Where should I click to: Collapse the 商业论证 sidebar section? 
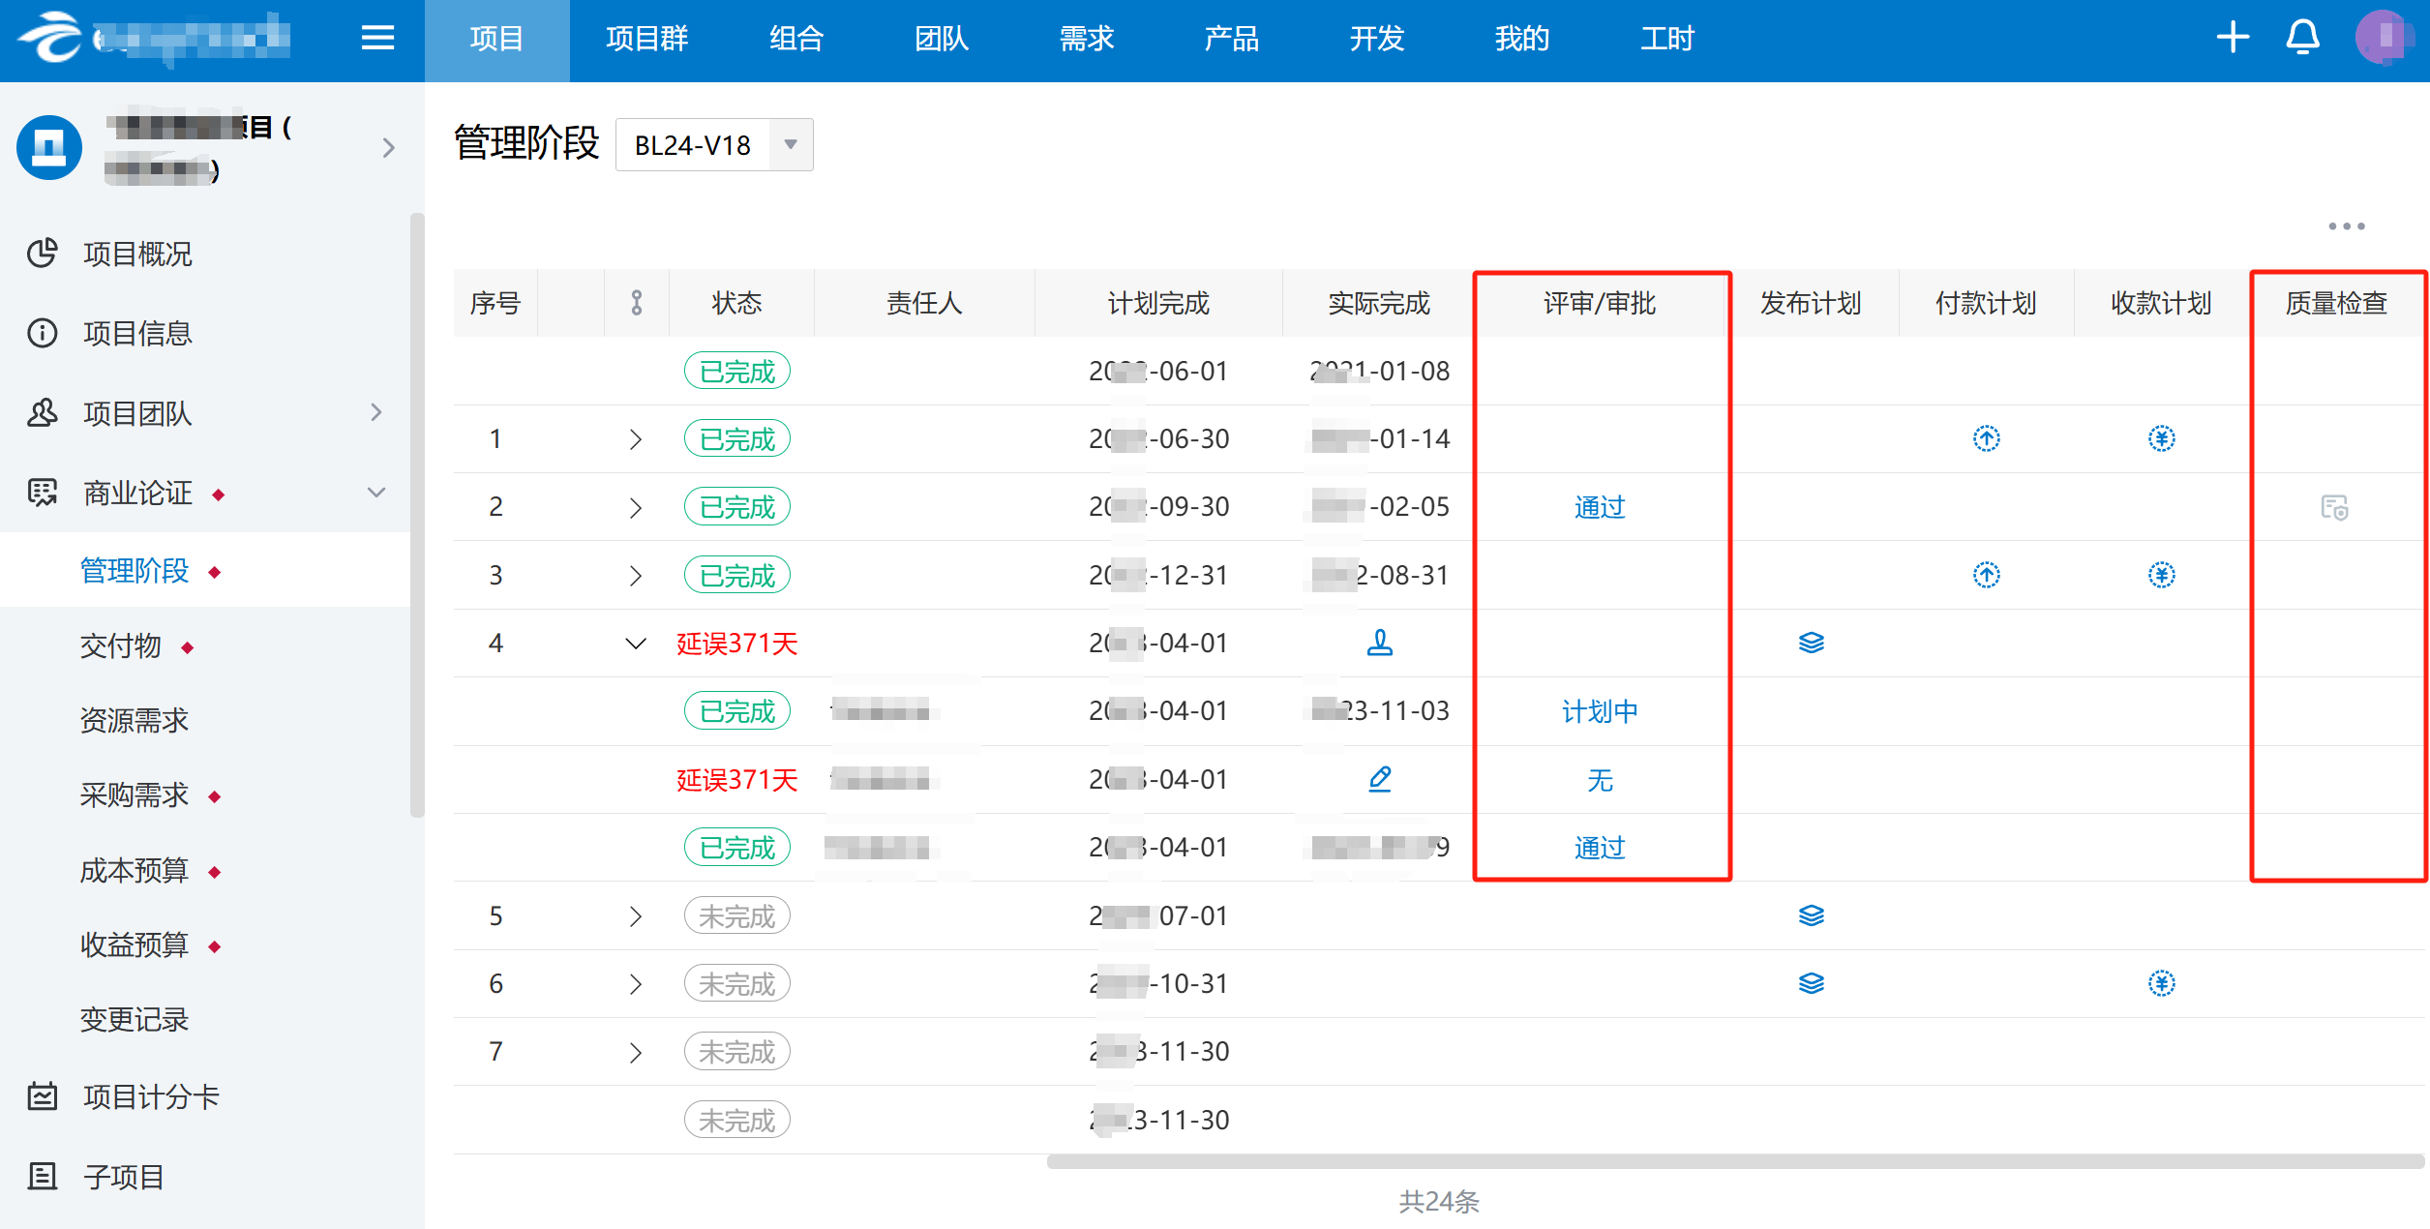click(x=376, y=493)
